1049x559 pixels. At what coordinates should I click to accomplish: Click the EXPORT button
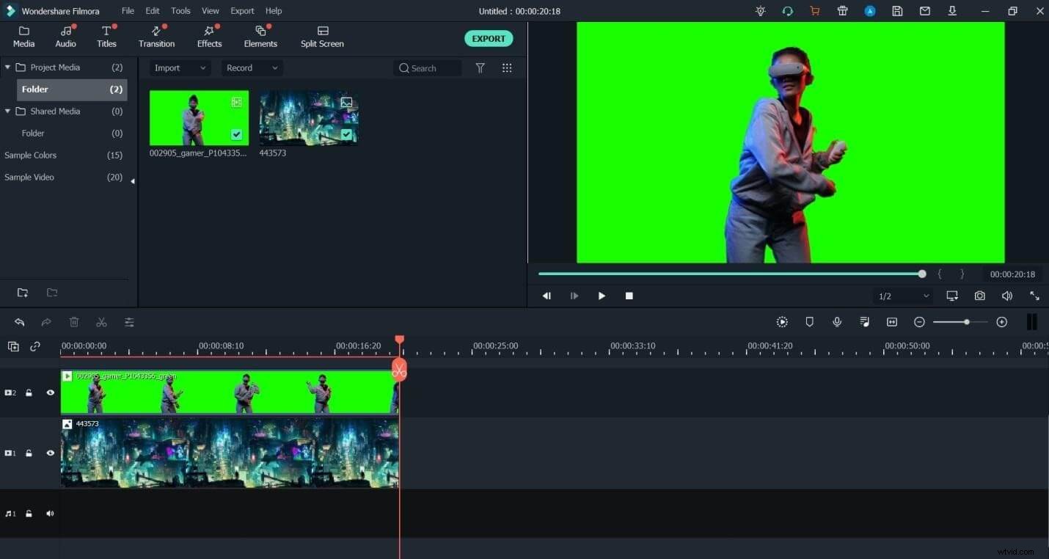point(489,38)
